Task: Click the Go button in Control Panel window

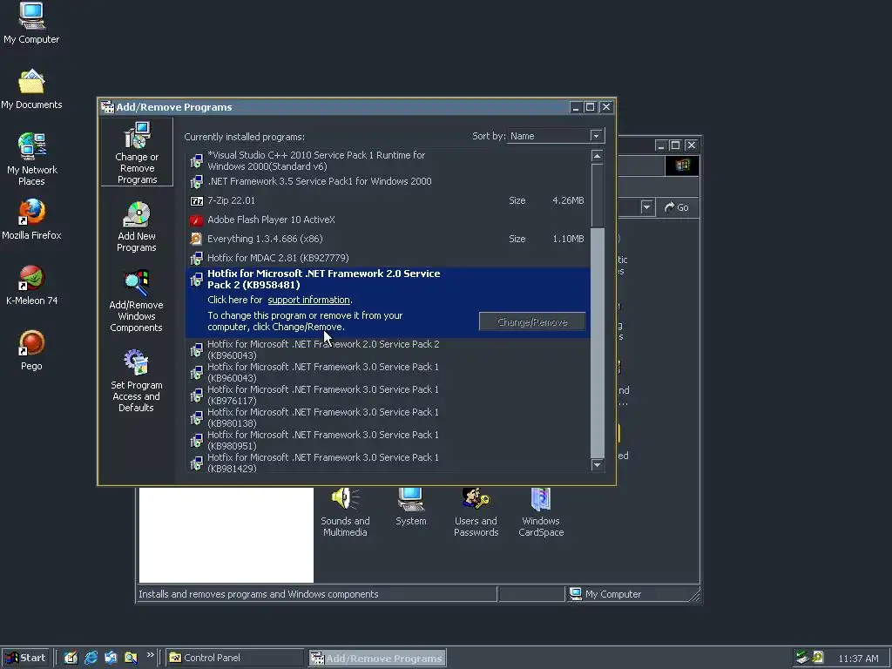Action: click(x=677, y=207)
